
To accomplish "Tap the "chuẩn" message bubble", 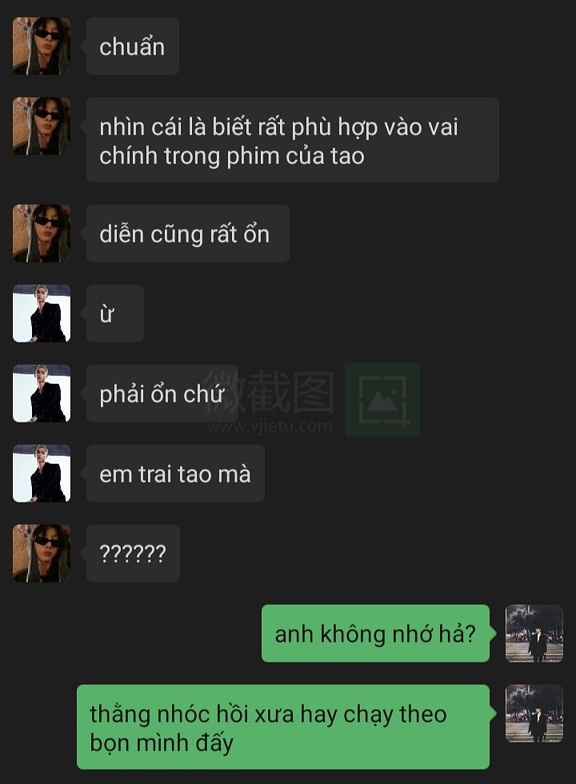I will [133, 46].
